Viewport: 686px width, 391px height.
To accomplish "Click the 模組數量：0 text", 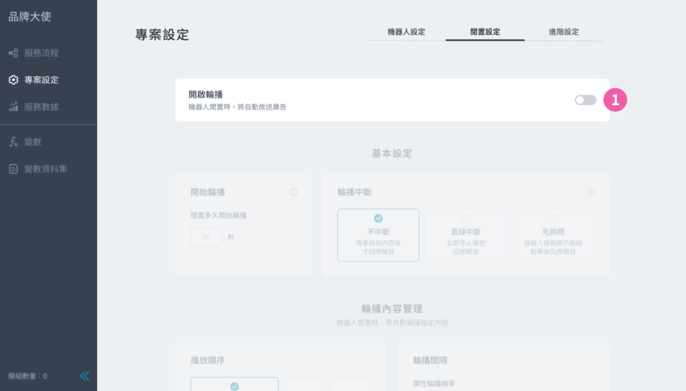I will click(27, 376).
